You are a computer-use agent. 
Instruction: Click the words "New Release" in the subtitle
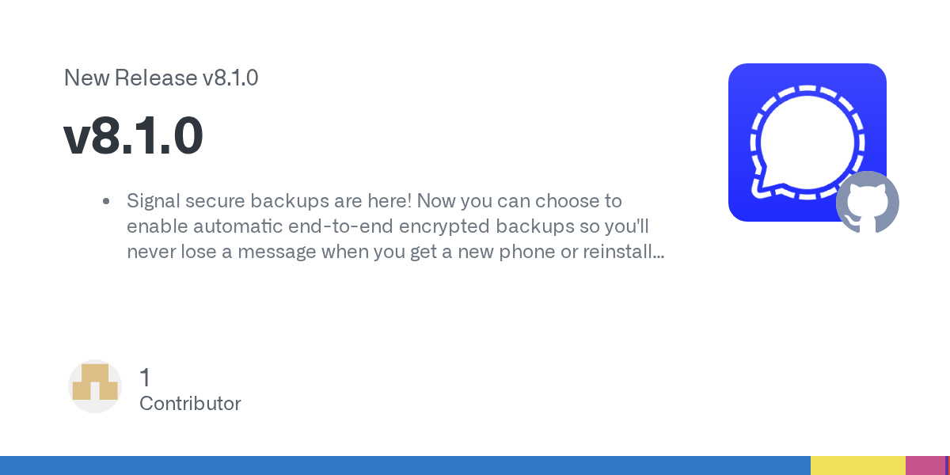click(130, 78)
